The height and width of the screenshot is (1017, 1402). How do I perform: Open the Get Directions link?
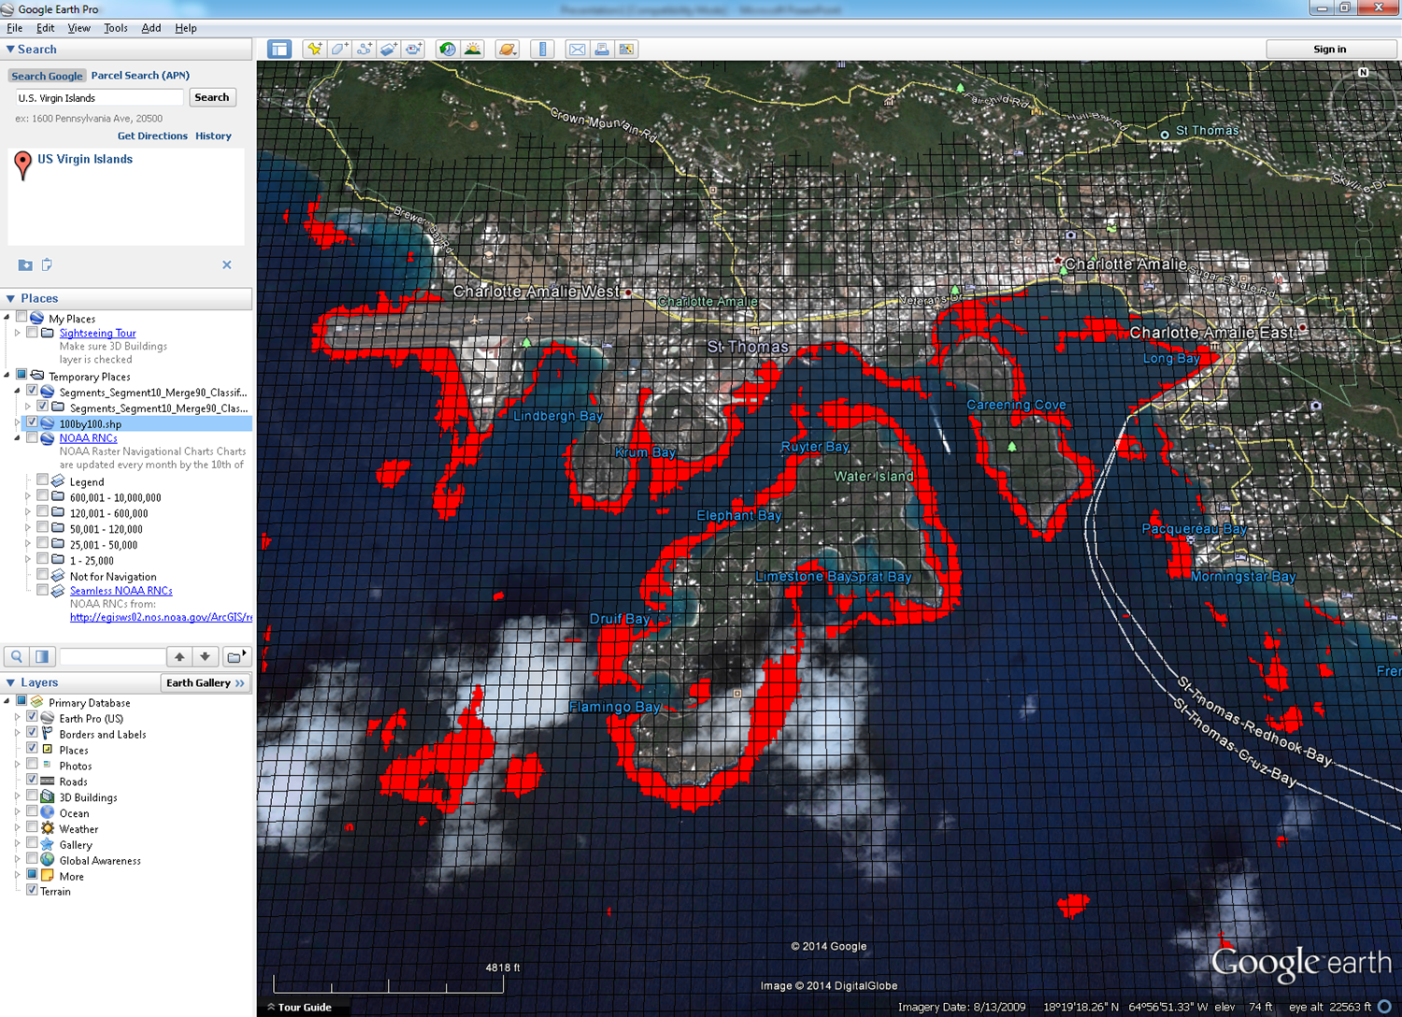pos(152,136)
